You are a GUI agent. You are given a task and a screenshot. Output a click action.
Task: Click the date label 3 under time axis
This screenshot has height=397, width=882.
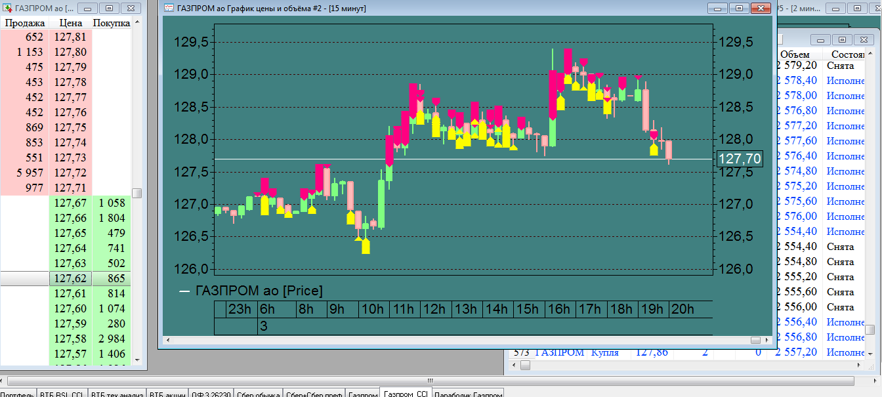[x=264, y=326]
